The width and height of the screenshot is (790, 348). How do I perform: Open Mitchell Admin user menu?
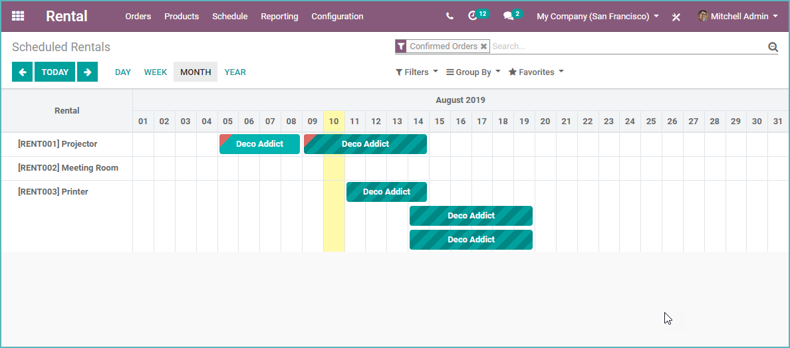tap(737, 17)
